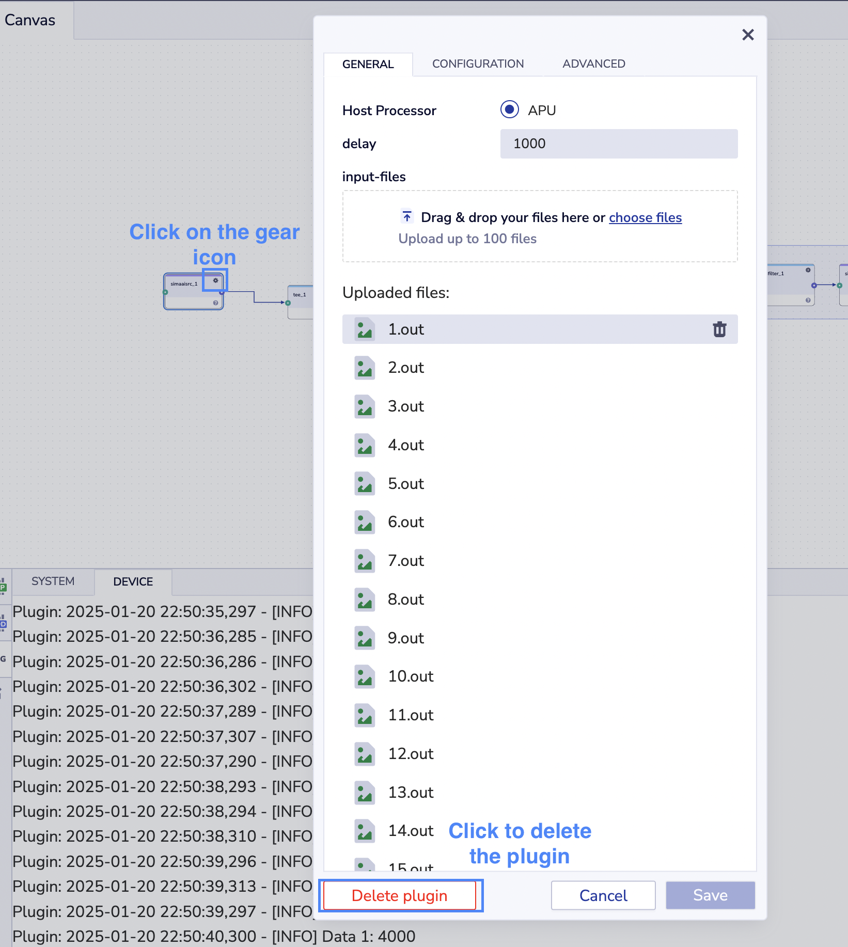
Task: Click the question mark on filter_1 node
Action: [808, 300]
